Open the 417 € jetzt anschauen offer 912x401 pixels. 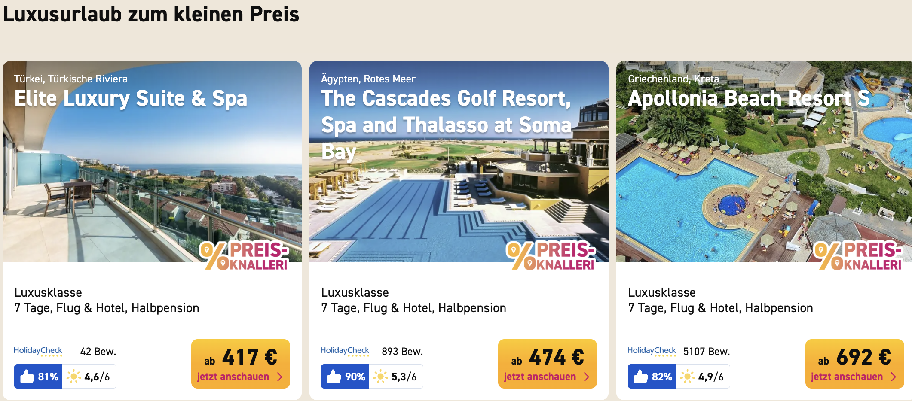pyautogui.click(x=241, y=364)
